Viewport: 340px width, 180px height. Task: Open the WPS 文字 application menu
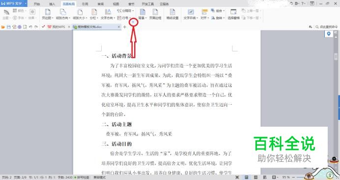13,3
